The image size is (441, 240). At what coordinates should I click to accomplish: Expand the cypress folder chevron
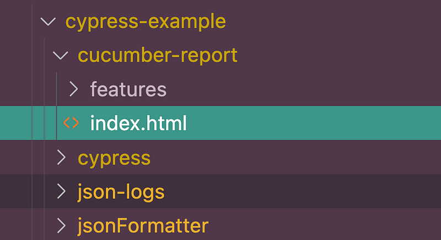coord(62,158)
